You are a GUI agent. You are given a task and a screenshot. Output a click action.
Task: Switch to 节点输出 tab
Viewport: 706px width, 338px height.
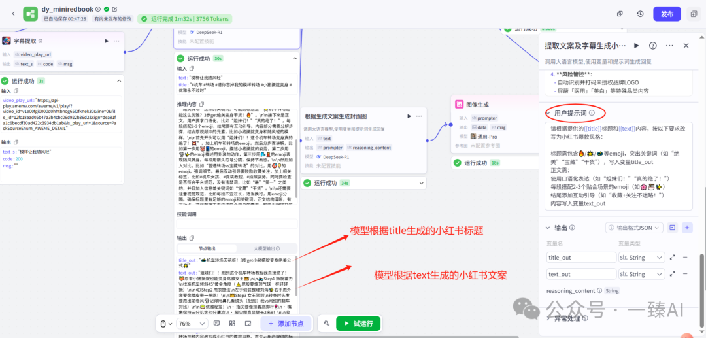pos(207,248)
